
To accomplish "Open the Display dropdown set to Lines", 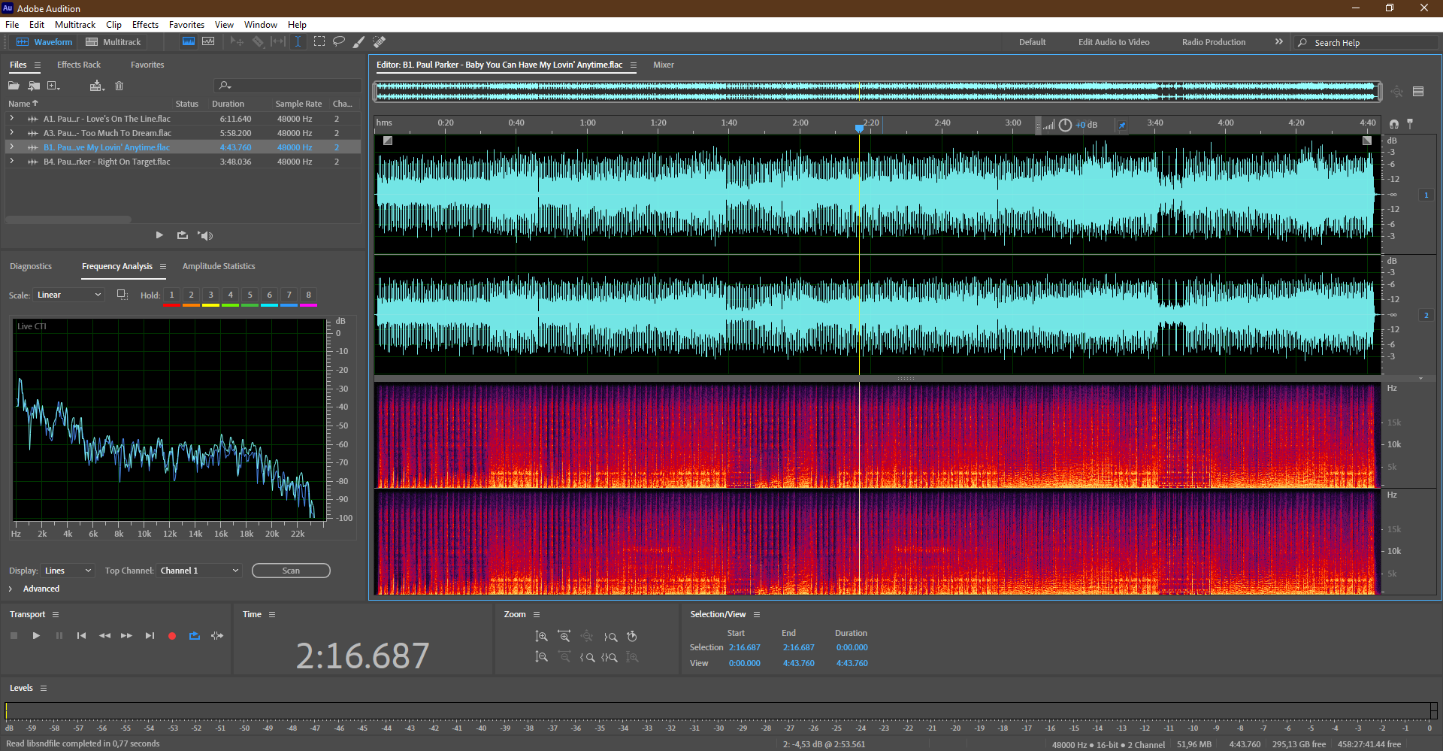I will tap(68, 571).
